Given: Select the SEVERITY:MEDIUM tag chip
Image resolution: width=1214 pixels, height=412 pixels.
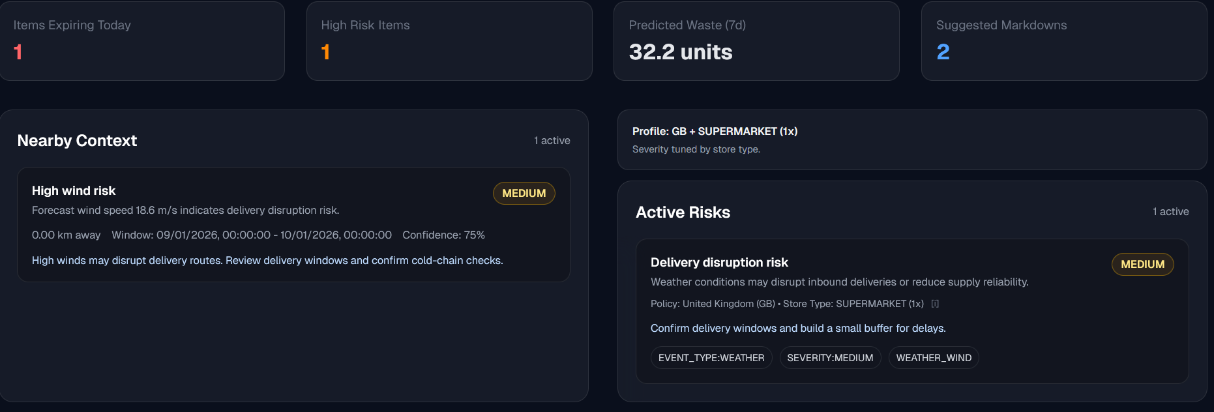Looking at the screenshot, I should [x=830, y=358].
